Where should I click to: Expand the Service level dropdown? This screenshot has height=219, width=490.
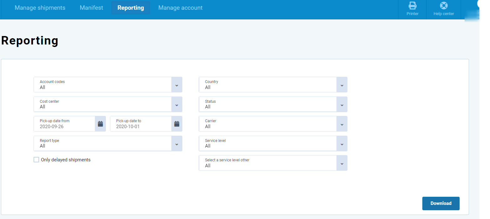pyautogui.click(x=342, y=144)
